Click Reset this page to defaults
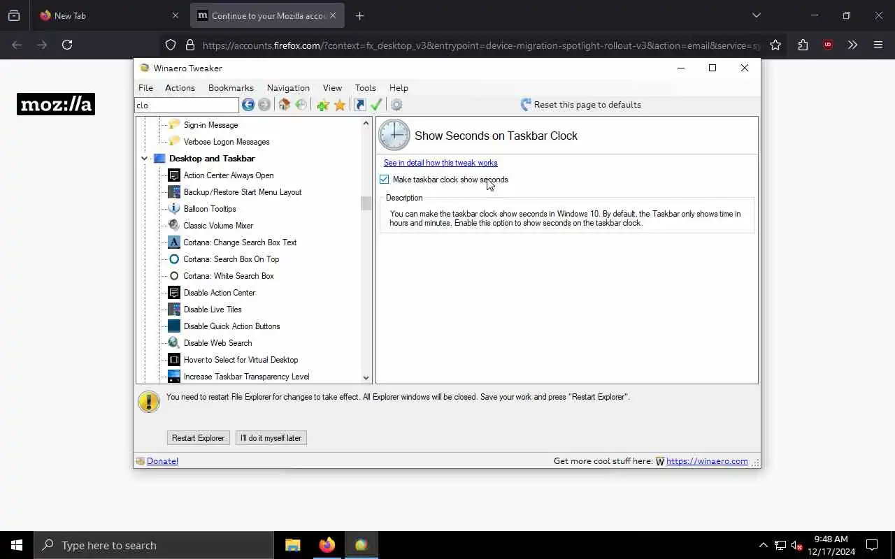The image size is (895, 559). [580, 105]
